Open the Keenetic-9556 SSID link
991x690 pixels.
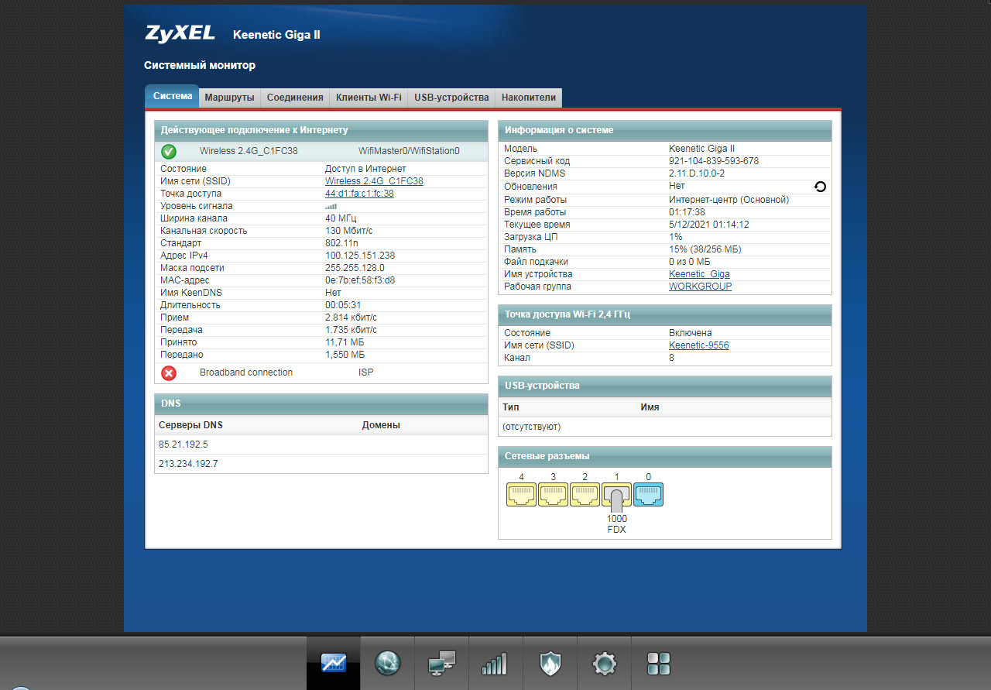click(x=698, y=345)
